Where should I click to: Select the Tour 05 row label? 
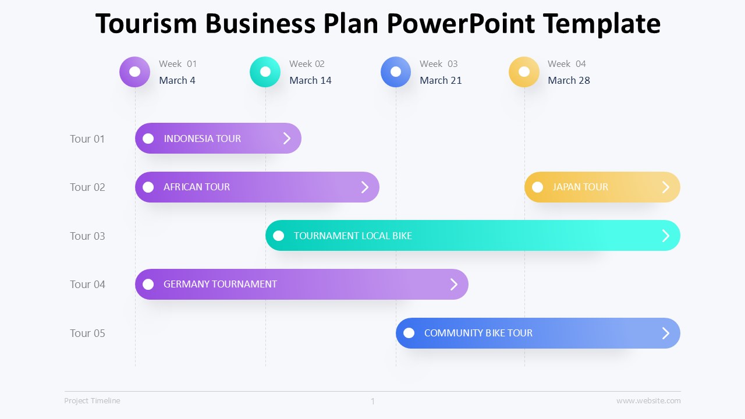tap(87, 333)
